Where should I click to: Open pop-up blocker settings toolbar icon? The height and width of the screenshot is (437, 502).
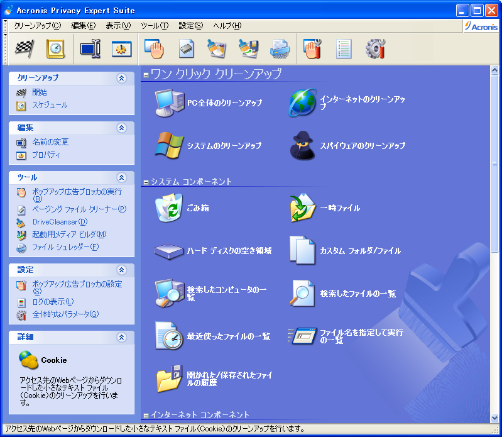(x=312, y=48)
